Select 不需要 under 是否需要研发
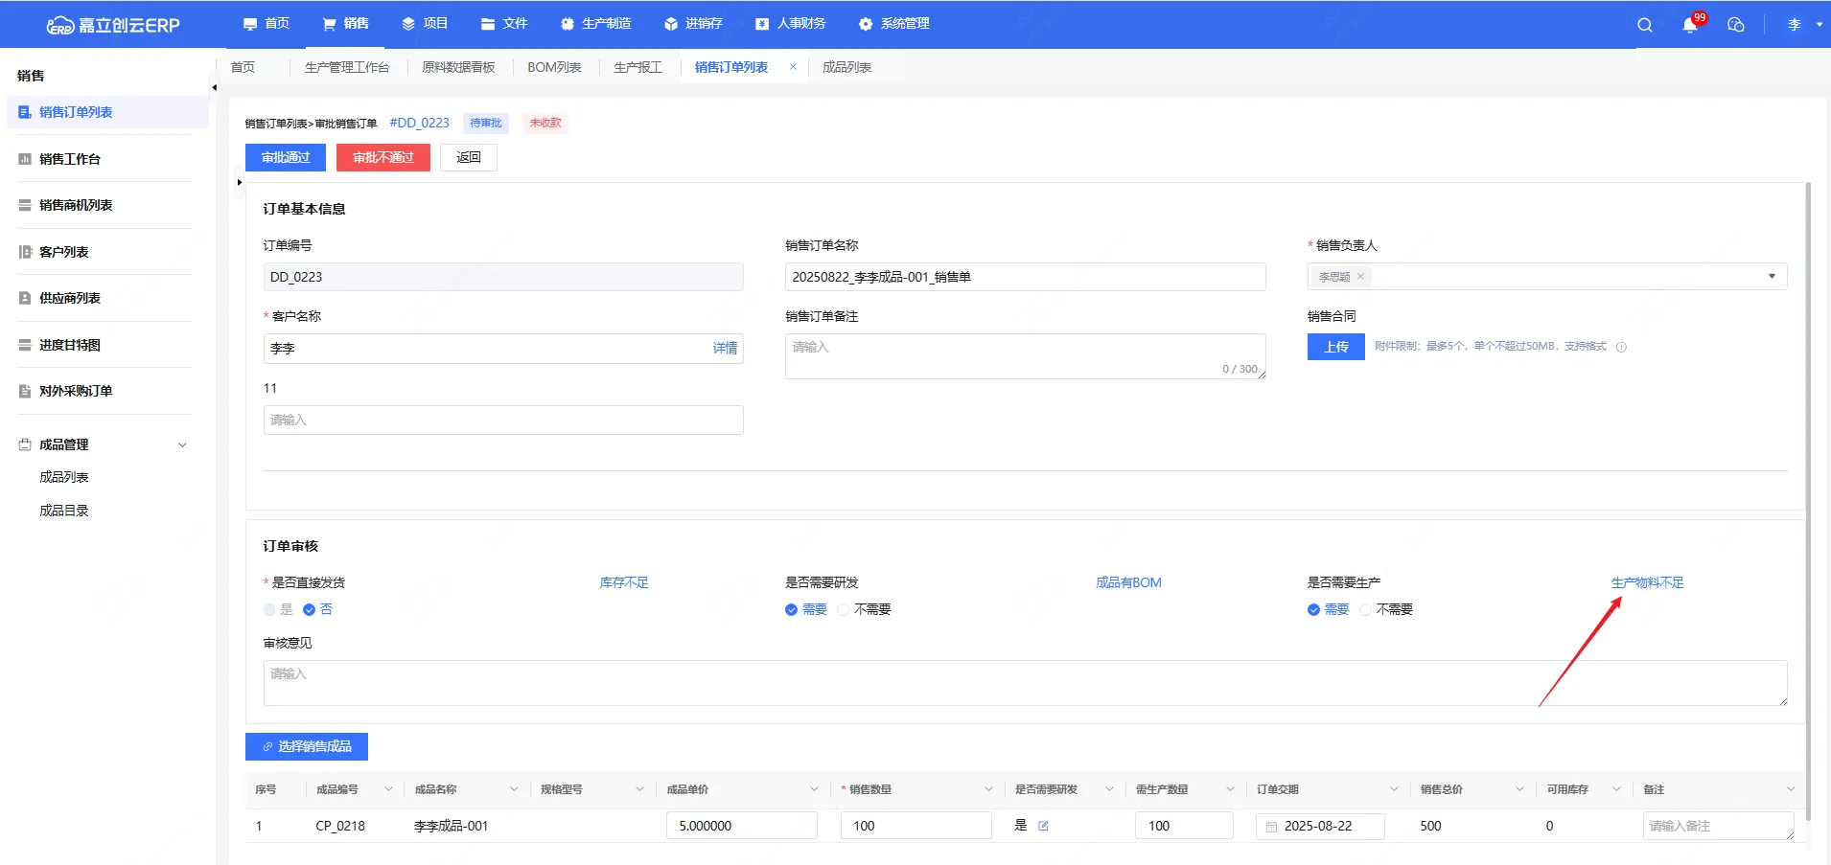 click(x=844, y=609)
